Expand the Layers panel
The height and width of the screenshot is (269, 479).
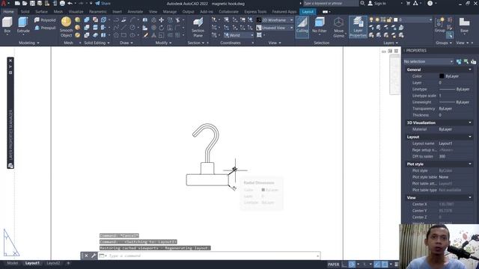391,43
